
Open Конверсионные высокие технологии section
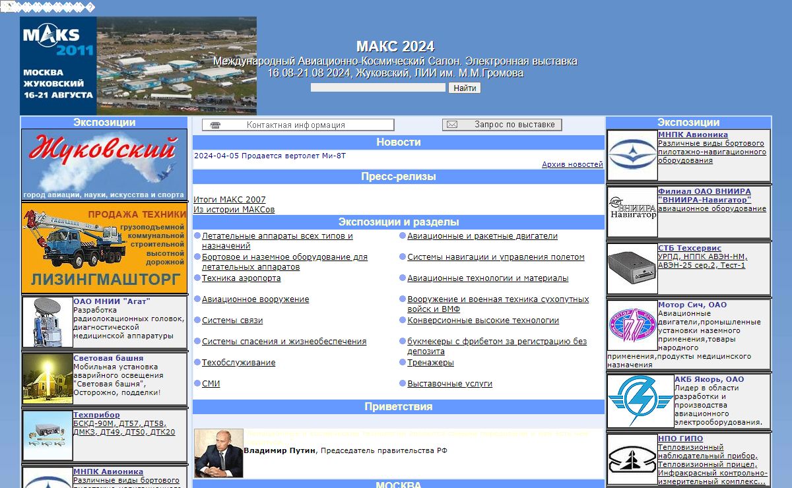483,320
